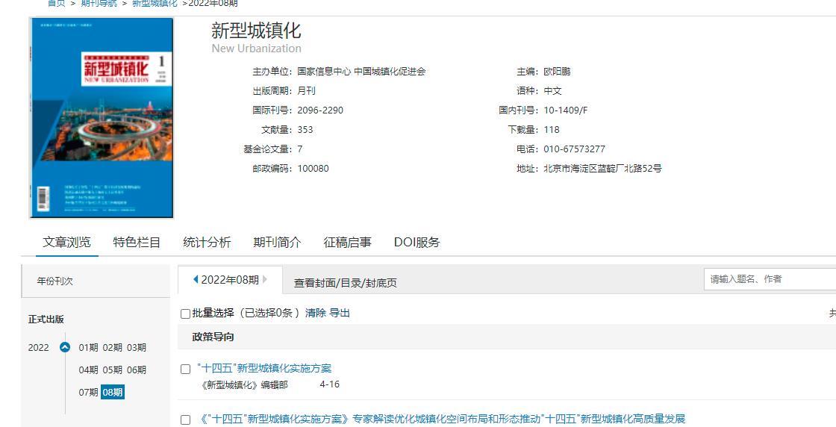Select the checkbox for the 专家解读 article
Image resolution: width=836 pixels, height=427 pixels.
tap(186, 420)
